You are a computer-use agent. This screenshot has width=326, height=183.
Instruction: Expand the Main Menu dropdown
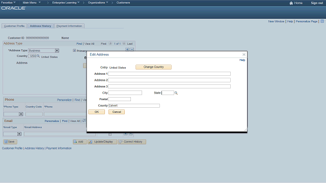(x=32, y=3)
